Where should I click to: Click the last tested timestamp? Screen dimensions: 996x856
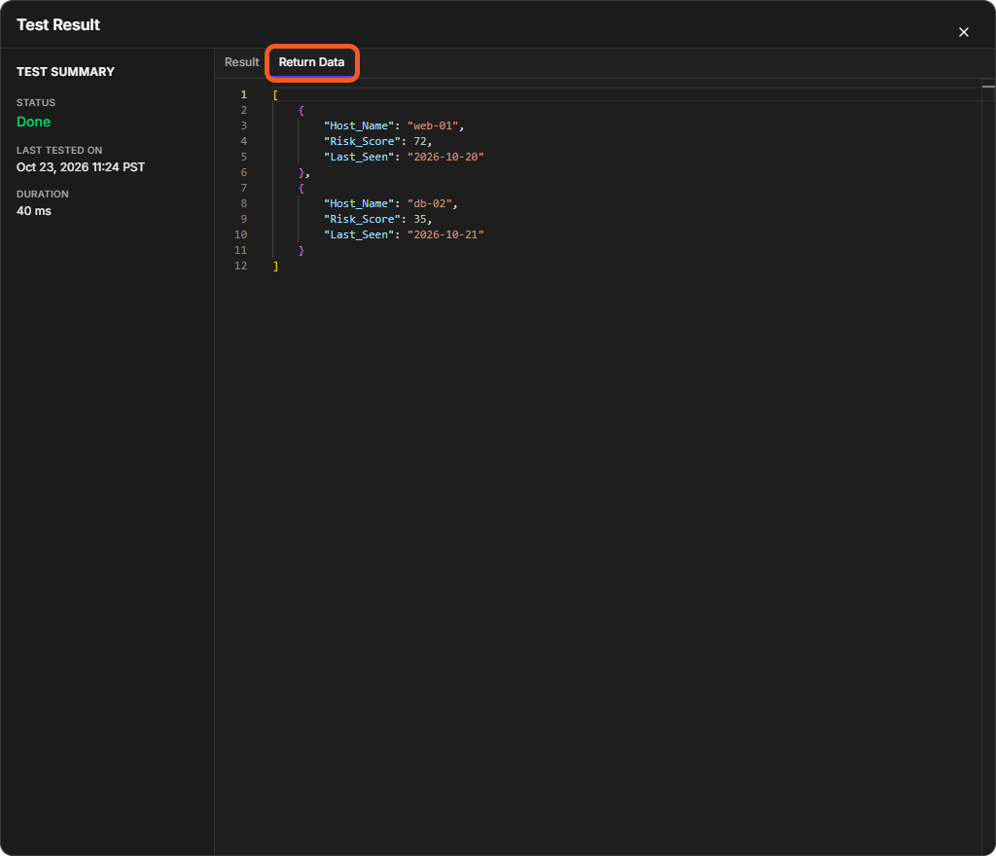tap(81, 167)
